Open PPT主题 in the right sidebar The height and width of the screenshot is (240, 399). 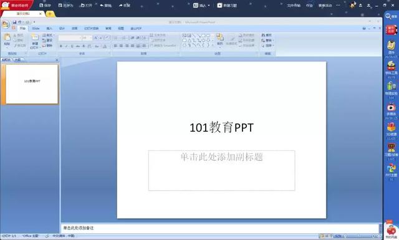[392, 172]
